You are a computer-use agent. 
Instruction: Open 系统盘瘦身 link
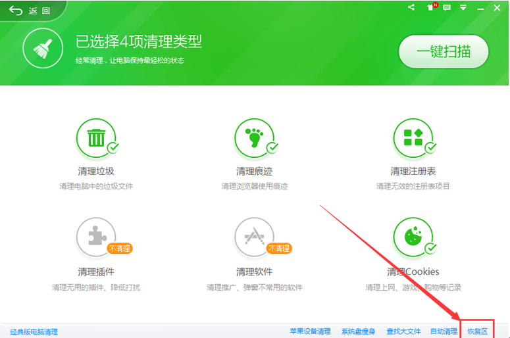coord(358,331)
